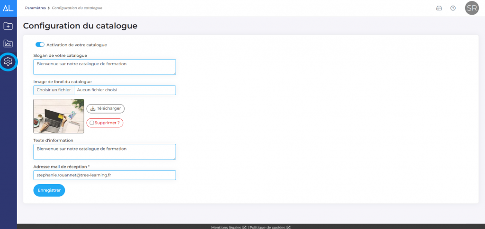Click the inbox tray icon in header
485x229 pixels.
tap(439, 8)
